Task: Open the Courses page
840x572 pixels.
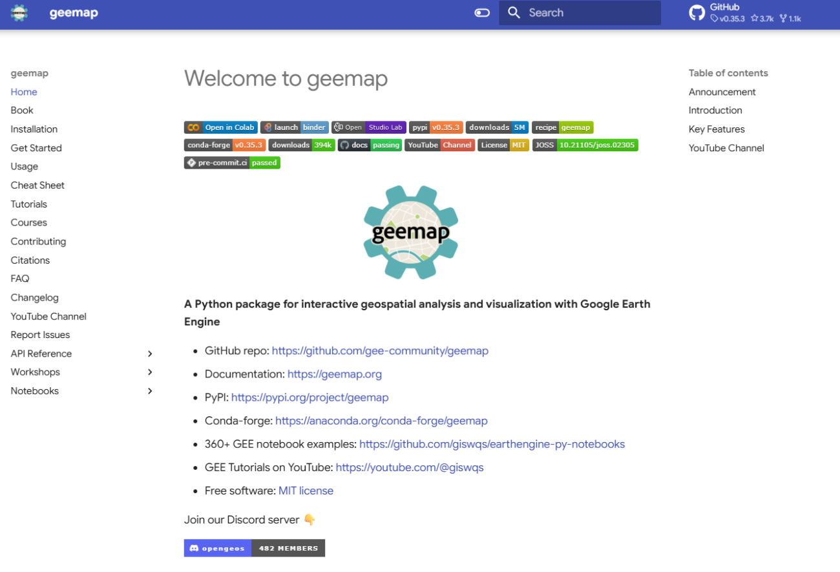Action: (x=29, y=222)
